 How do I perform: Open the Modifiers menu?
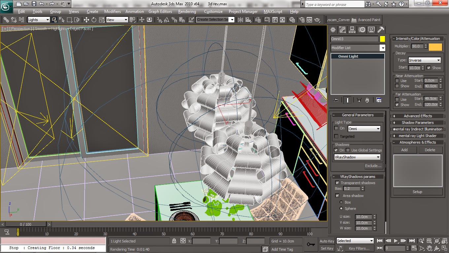(113, 12)
